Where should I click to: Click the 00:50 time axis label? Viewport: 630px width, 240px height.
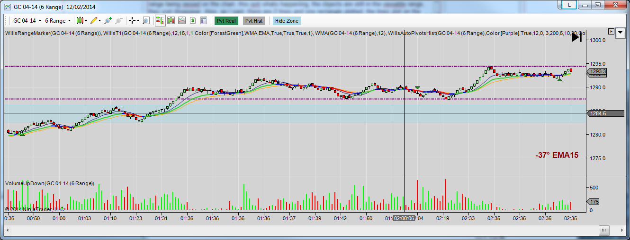[x=33, y=218]
